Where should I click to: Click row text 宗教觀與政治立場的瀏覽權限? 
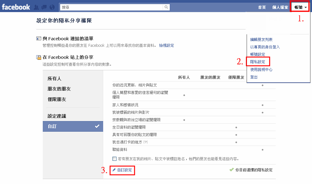[x=137, y=120]
